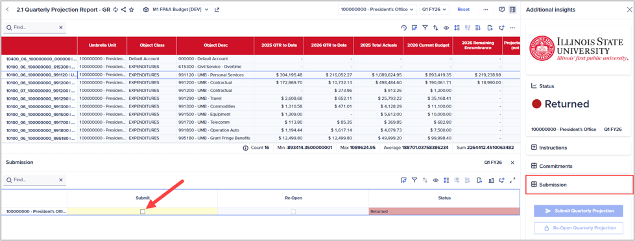Viewport: 635px width, 241px height.
Task: Click the info icon beside Count 16
Action: (x=245, y=148)
